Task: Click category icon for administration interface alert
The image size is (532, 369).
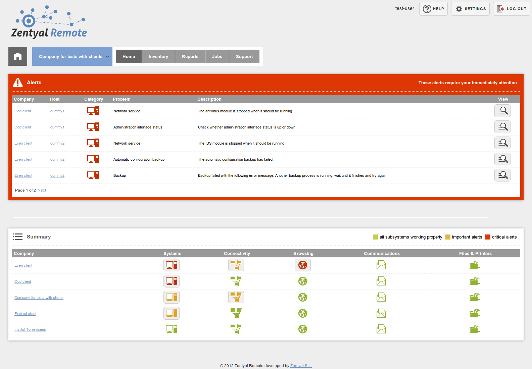Action: point(93,127)
